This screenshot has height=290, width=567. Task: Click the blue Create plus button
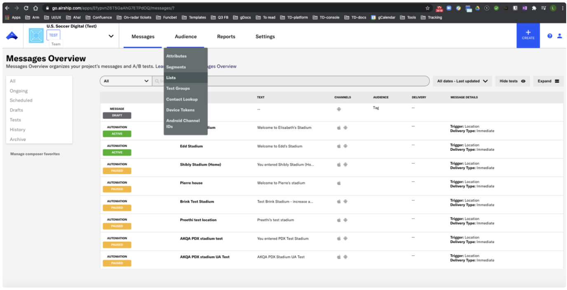pyautogui.click(x=528, y=35)
